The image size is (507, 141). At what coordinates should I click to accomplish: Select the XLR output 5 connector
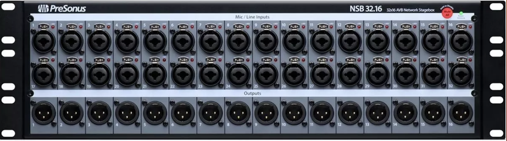pos(155,113)
